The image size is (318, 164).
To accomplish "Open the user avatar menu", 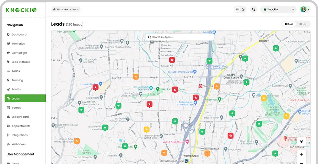I will pyautogui.click(x=305, y=9).
